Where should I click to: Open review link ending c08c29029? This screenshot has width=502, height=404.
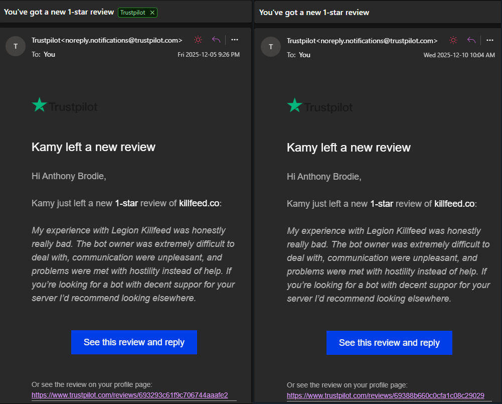point(386,395)
